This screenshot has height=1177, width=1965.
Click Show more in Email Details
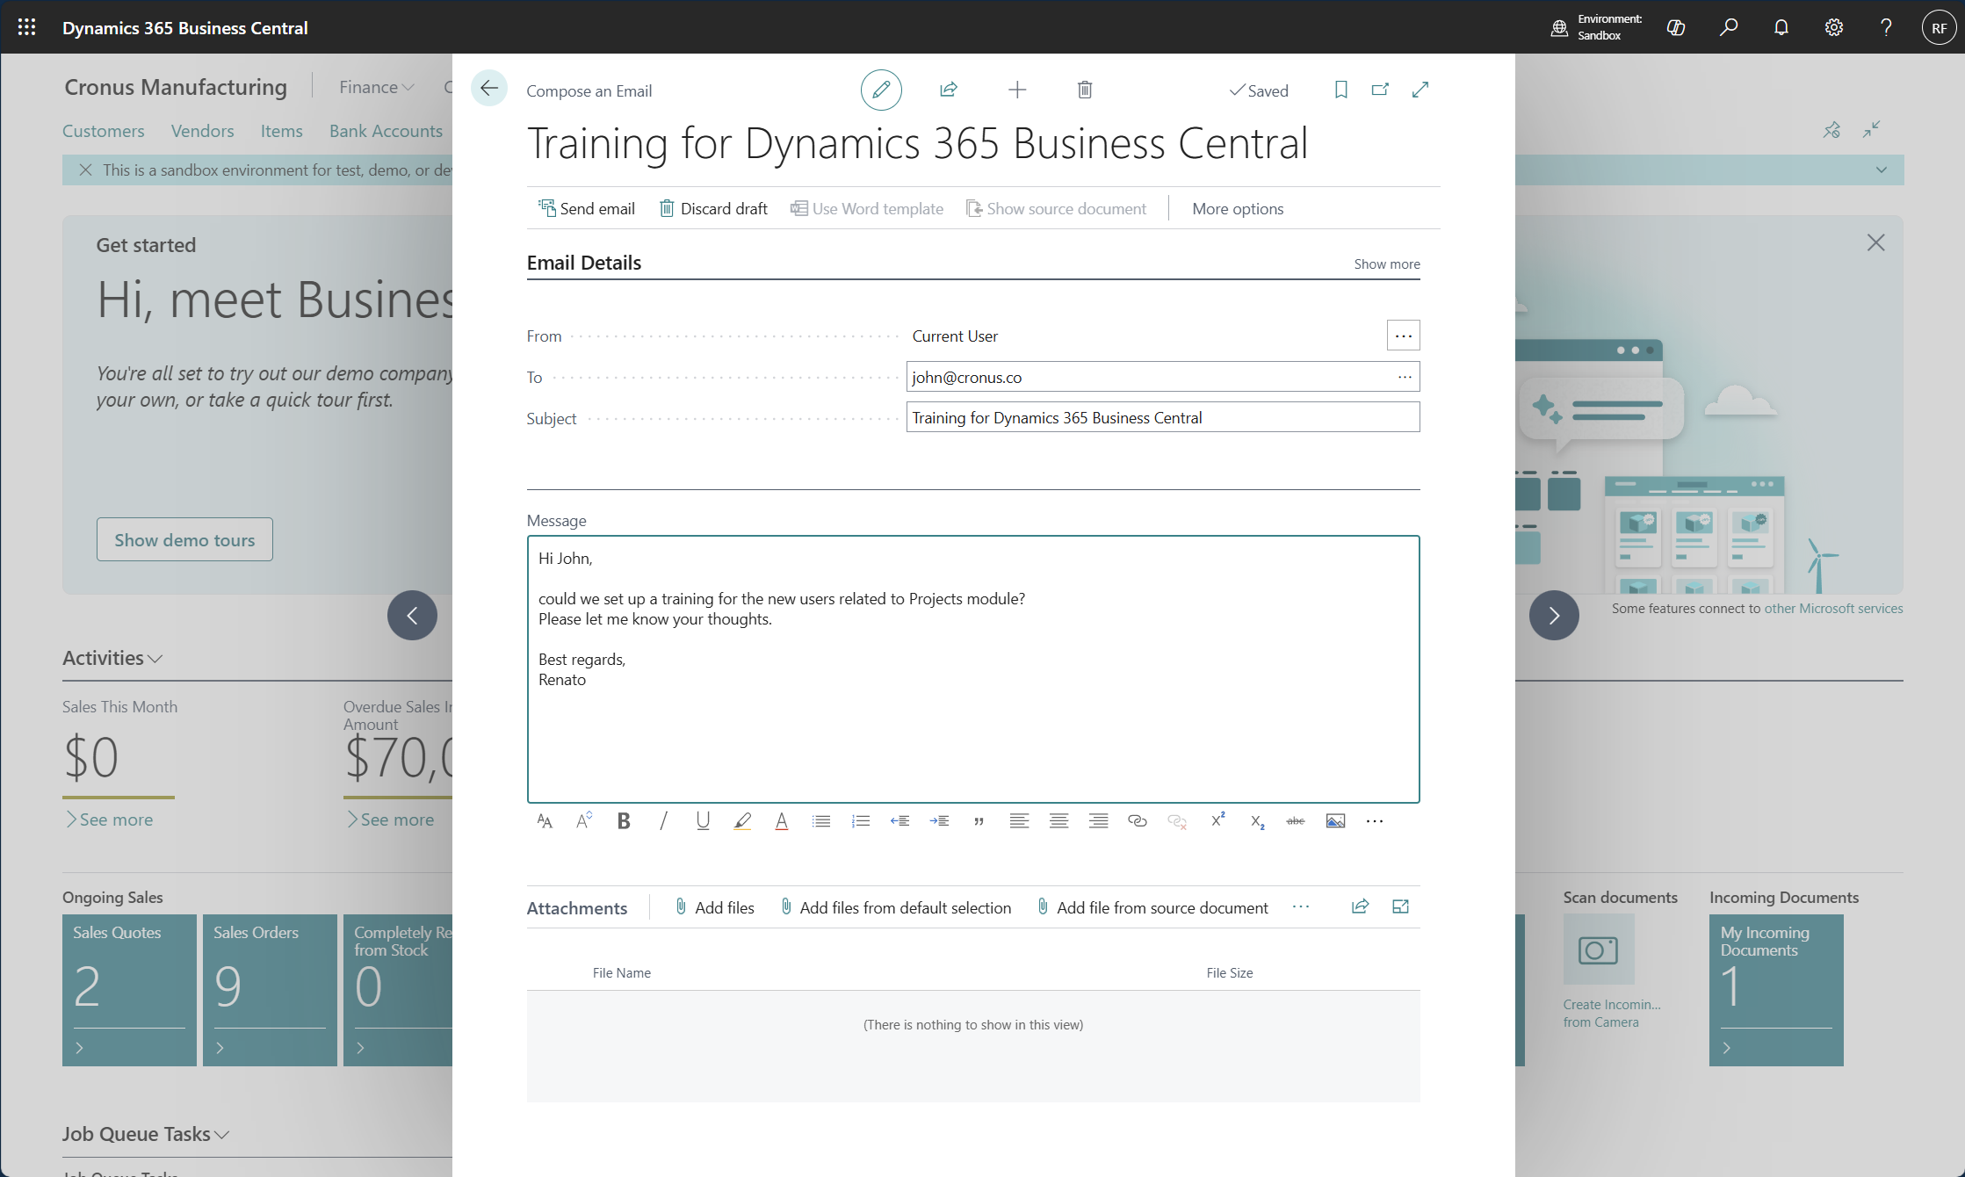click(x=1387, y=264)
